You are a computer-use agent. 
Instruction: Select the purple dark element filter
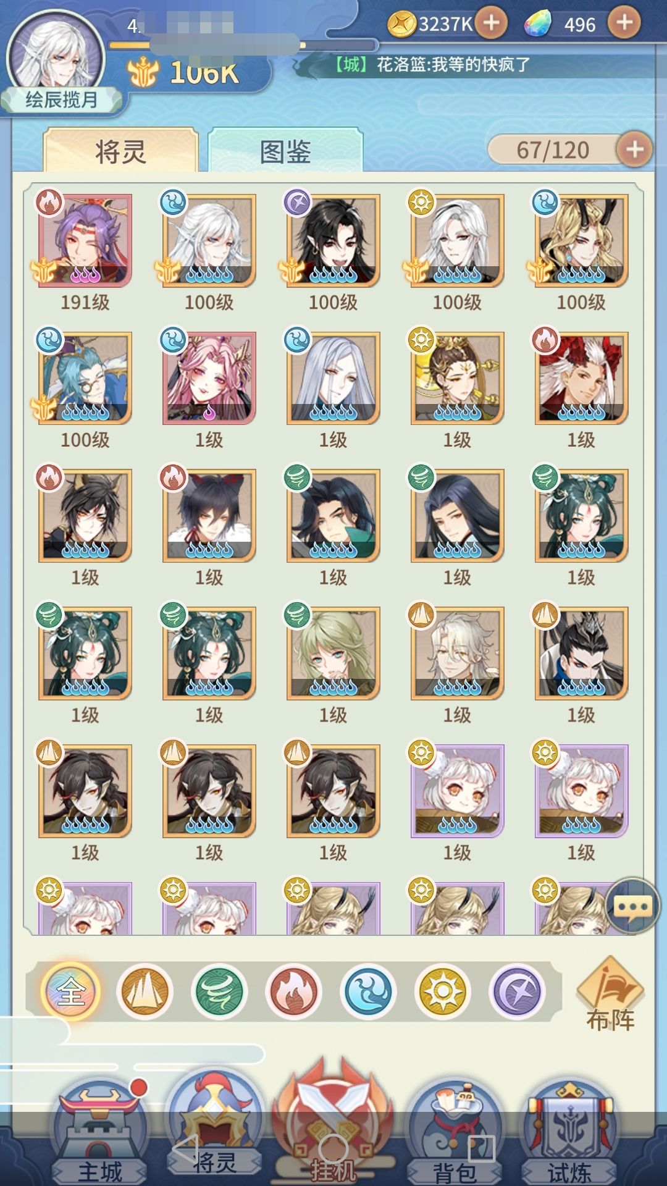[517, 991]
